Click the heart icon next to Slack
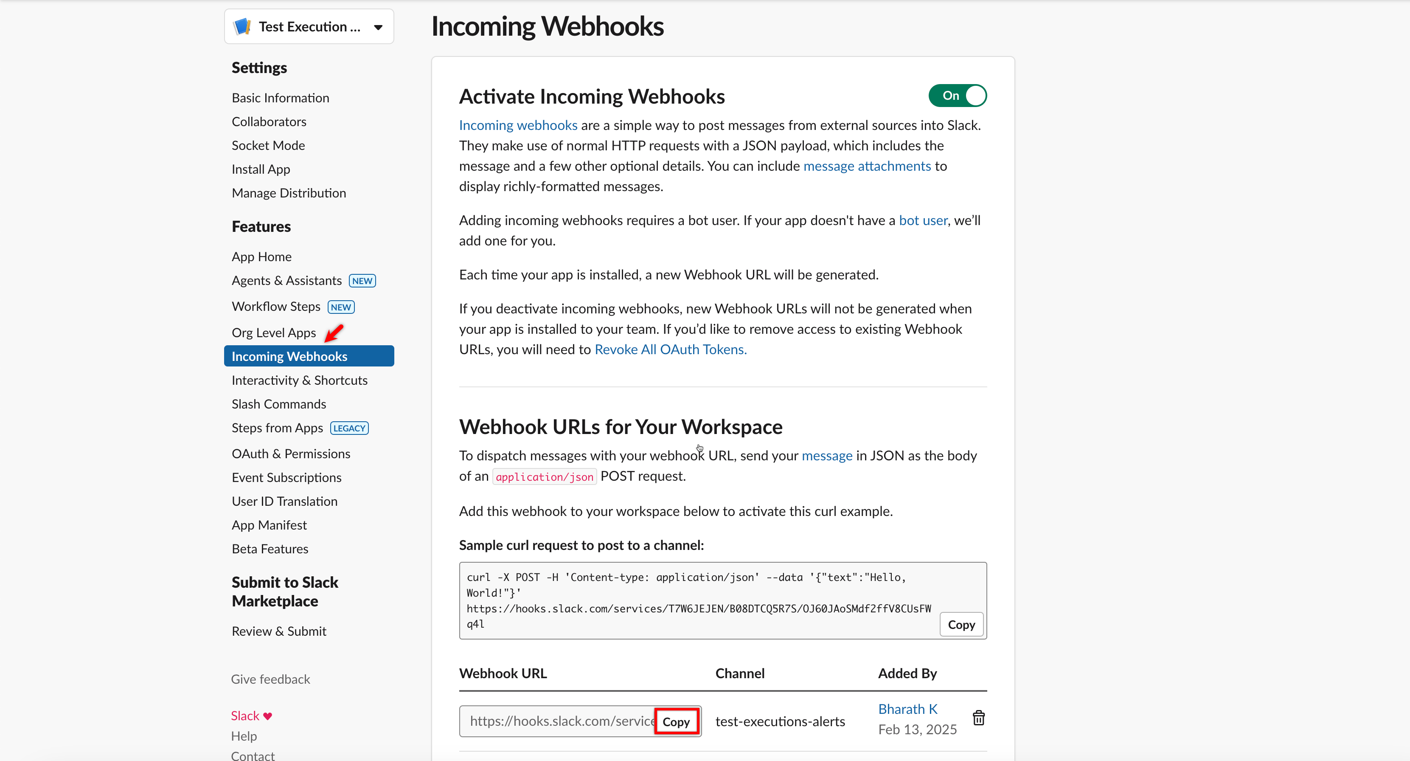 point(267,716)
